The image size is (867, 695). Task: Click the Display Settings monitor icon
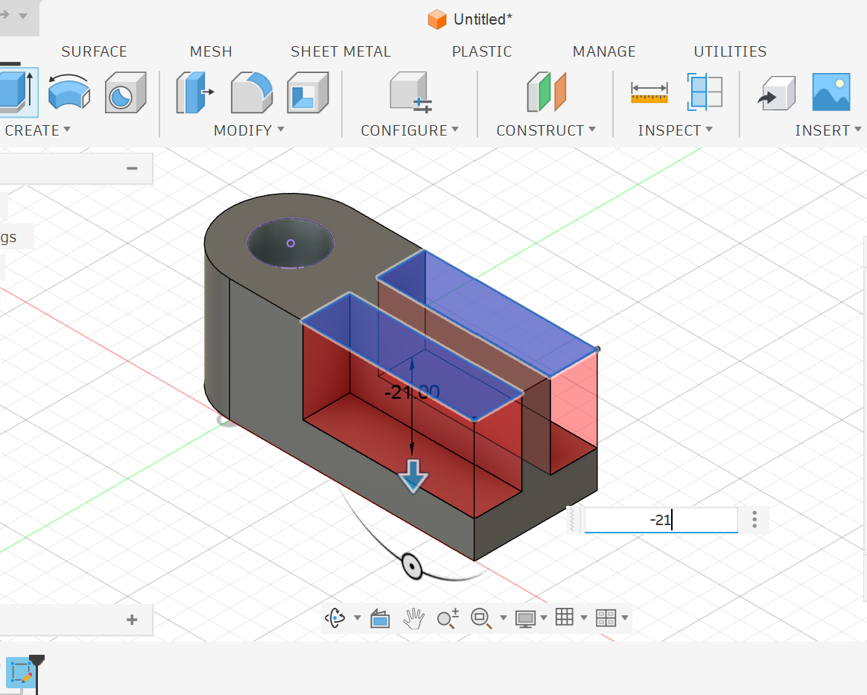tap(525, 618)
